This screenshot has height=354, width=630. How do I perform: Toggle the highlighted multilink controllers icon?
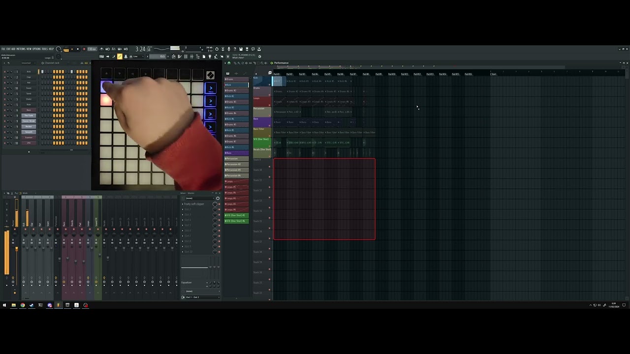(120, 56)
